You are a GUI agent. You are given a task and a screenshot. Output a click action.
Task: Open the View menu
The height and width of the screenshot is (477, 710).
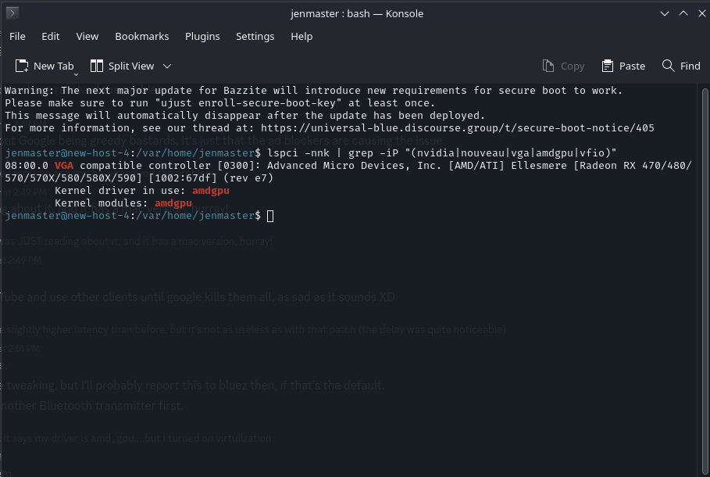pos(87,36)
